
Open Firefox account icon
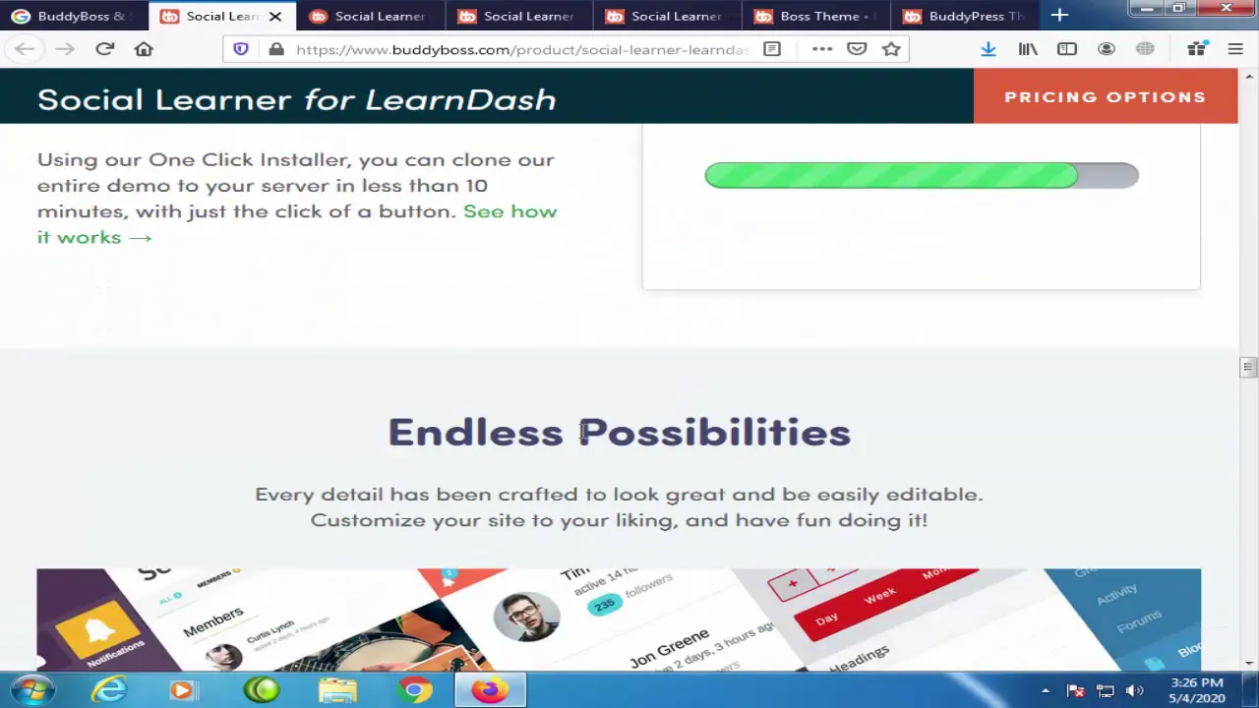[1107, 49]
